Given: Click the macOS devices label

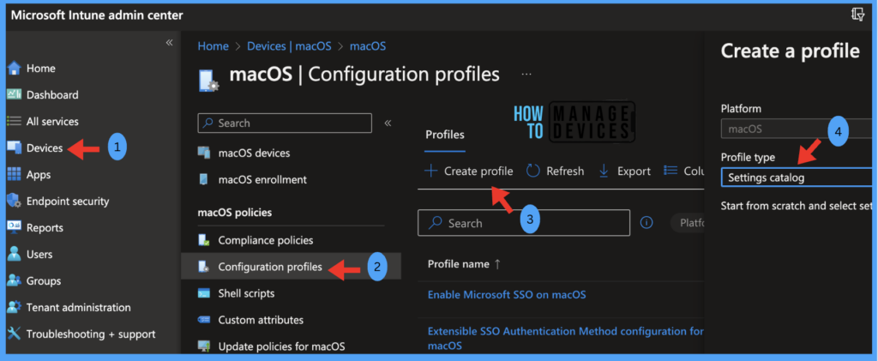Looking at the screenshot, I should click(x=254, y=153).
